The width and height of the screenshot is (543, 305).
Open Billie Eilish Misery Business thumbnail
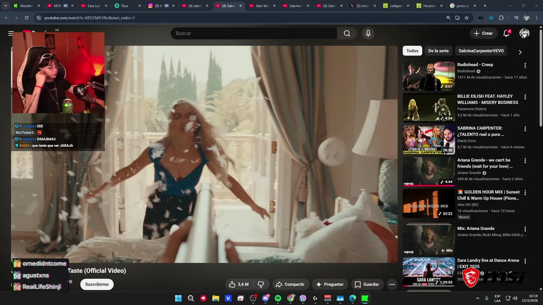(x=428, y=108)
